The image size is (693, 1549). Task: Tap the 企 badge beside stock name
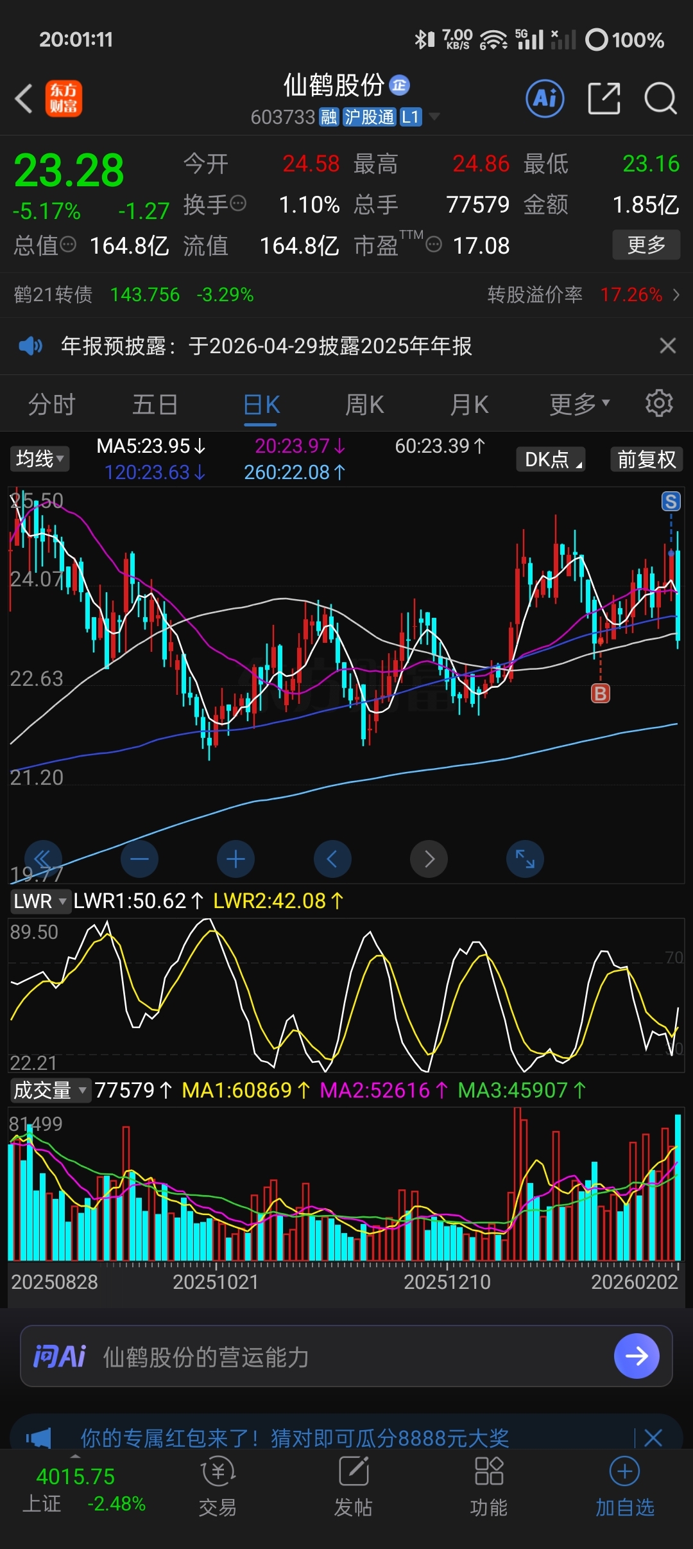(400, 85)
